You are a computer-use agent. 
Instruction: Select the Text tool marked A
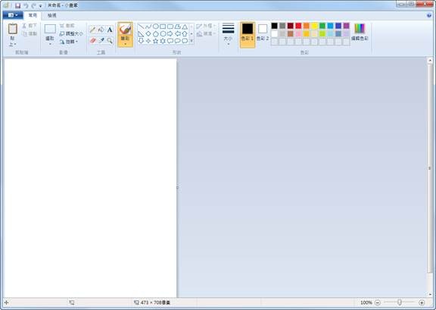point(110,30)
